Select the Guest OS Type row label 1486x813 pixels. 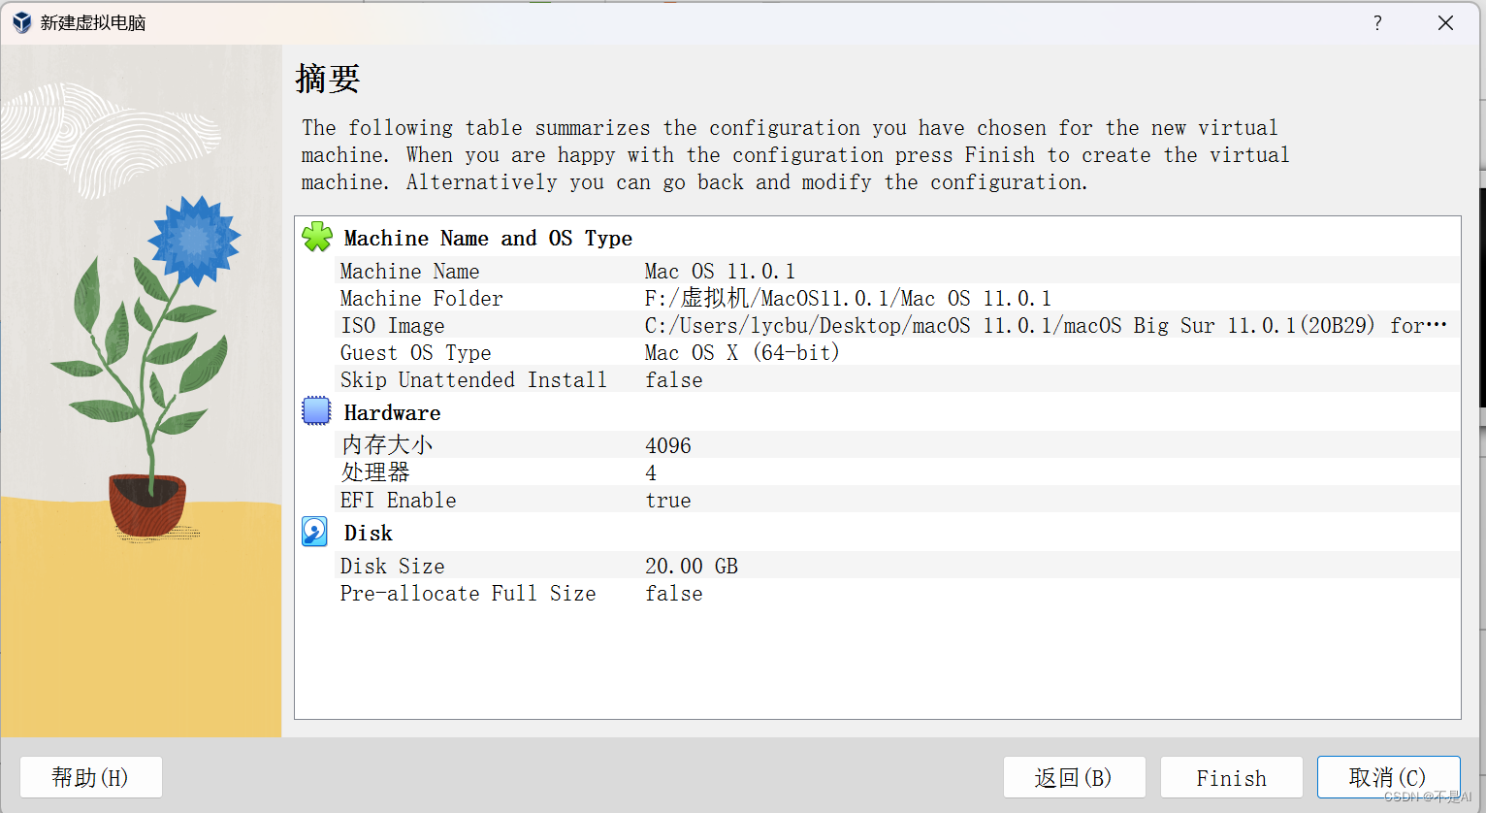pos(415,353)
